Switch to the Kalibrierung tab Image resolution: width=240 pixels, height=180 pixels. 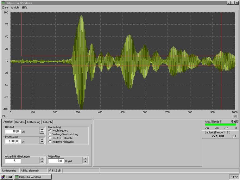tap(34, 122)
